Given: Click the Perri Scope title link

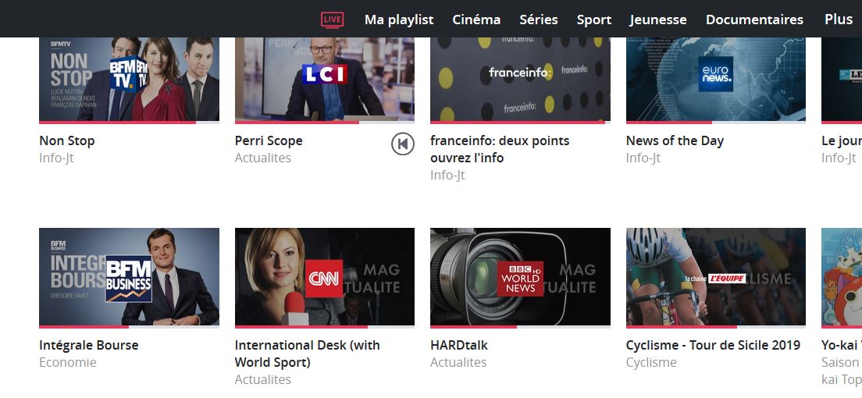Looking at the screenshot, I should pyautogui.click(x=269, y=140).
